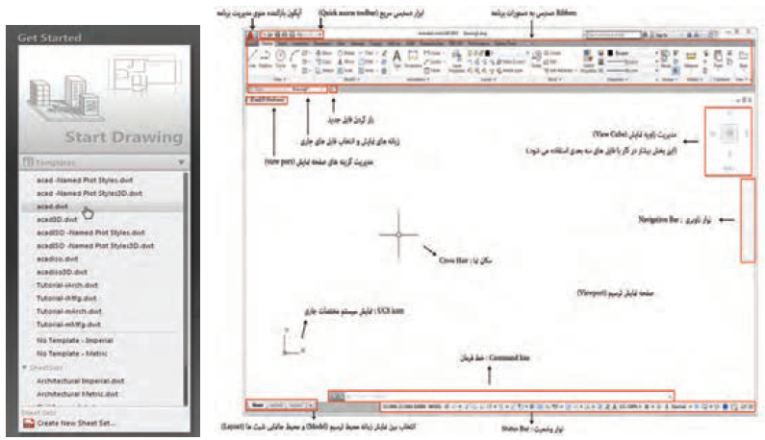Viewport: 765px width, 440px height.
Task: Choose the Copy tool in the Modify panel
Action: (324, 61)
